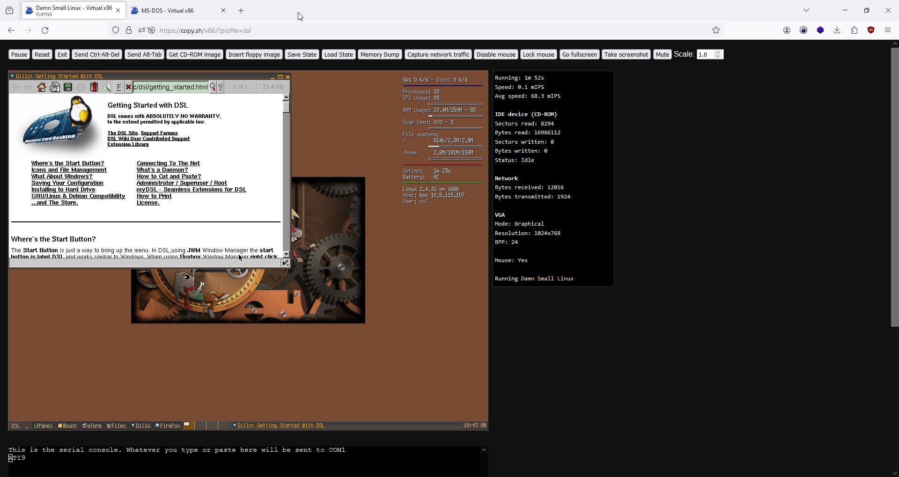Open License link
The width and height of the screenshot is (899, 477).
148,203
